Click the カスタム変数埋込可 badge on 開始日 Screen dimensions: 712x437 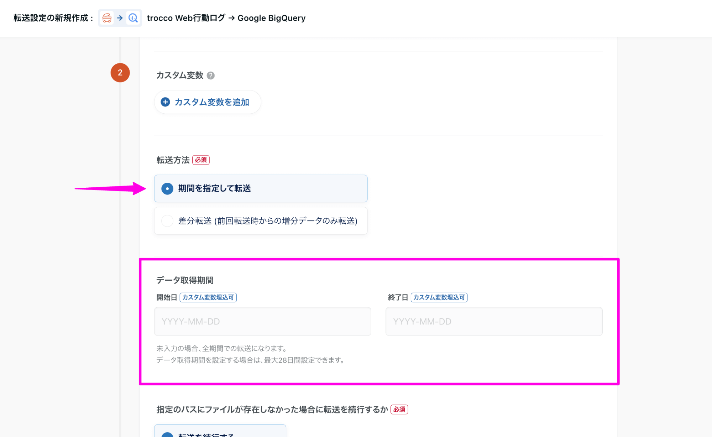point(209,297)
